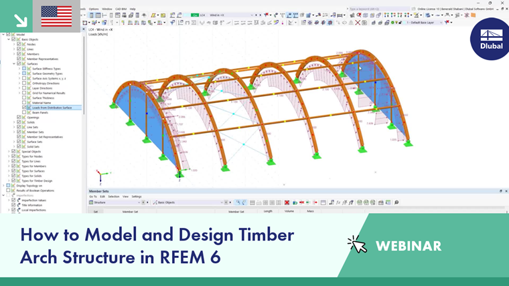509x286 pixels.
Task: Open the Help menu
Action: 133,9
